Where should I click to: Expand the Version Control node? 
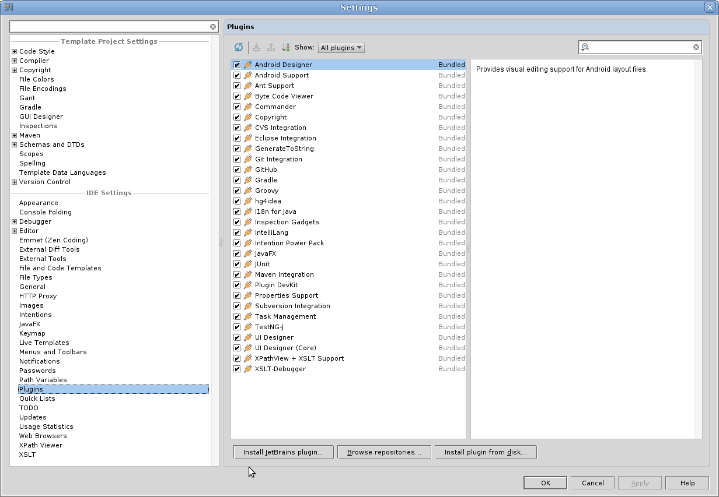point(14,182)
